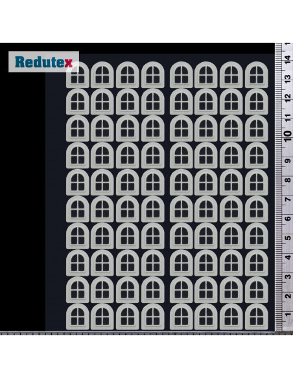Click the number 4 on the ruler
This screenshot has width=293, height=378.
point(288,257)
